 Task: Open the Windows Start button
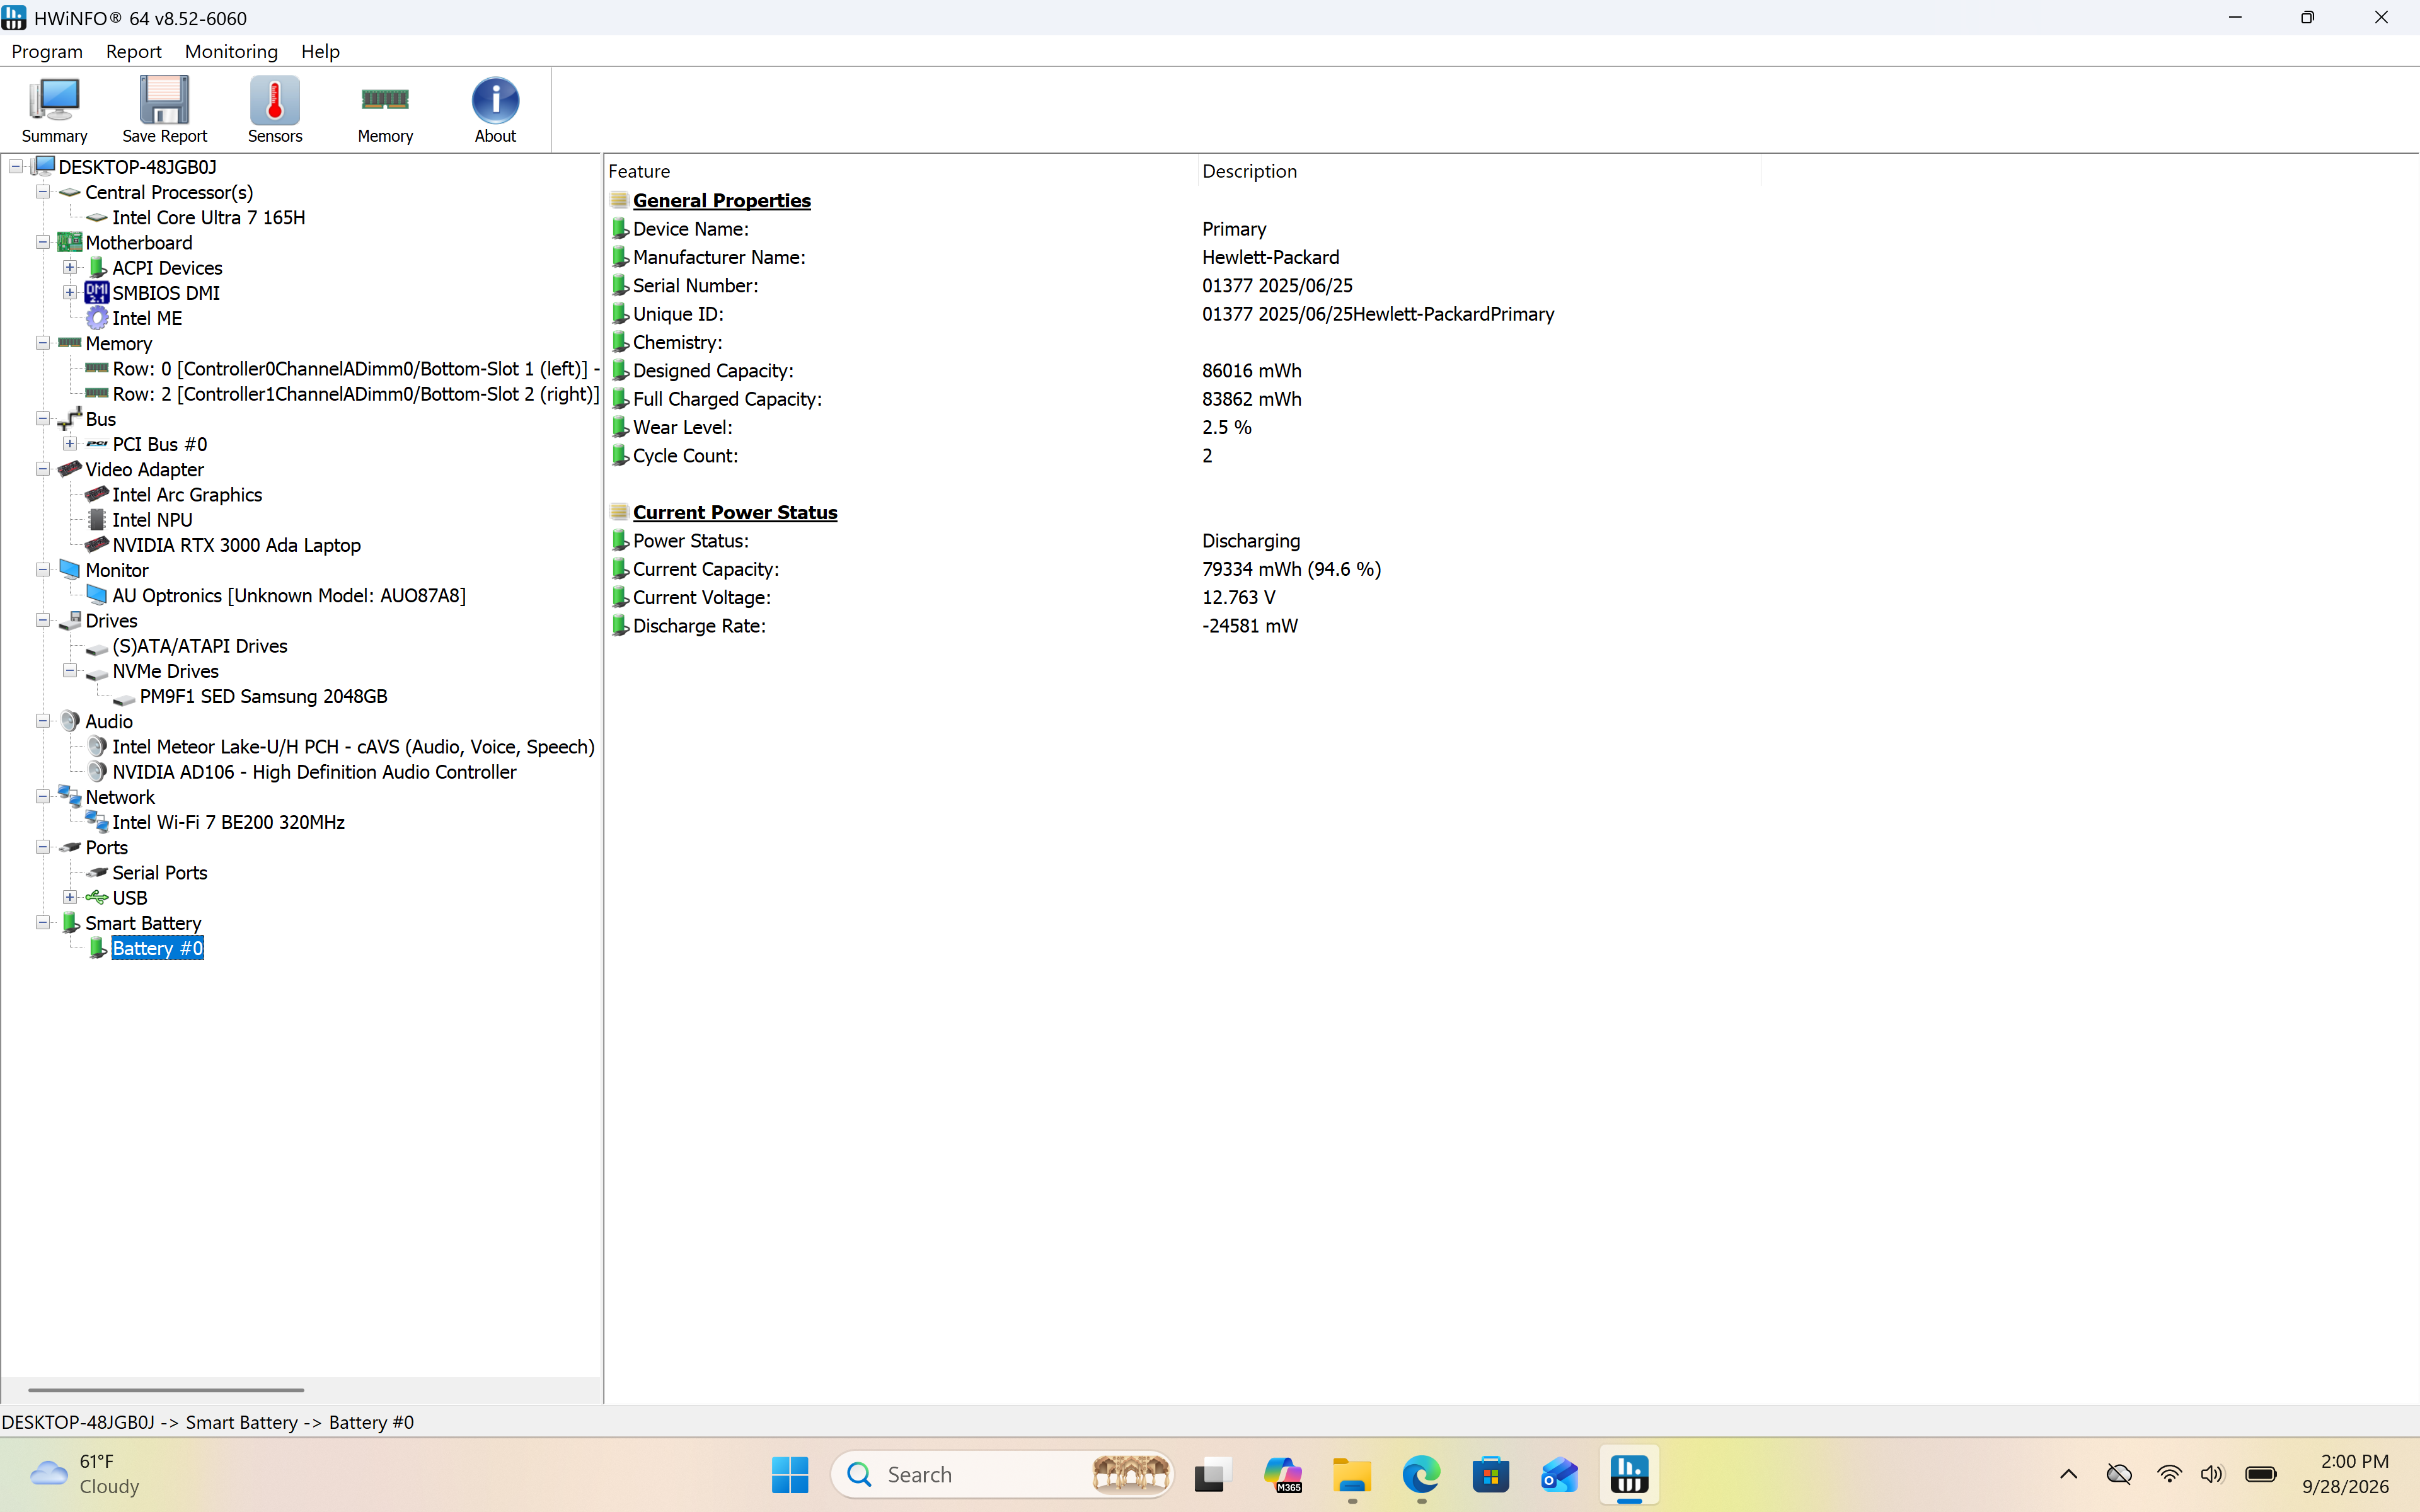790,1474
